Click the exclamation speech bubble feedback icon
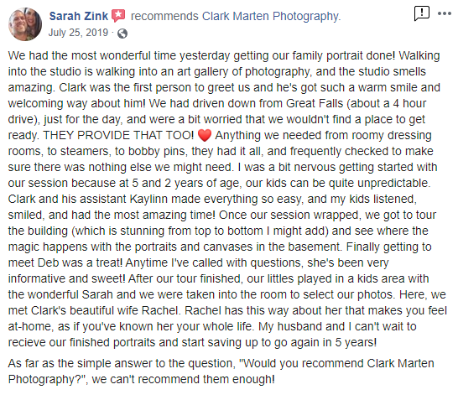Image resolution: width=458 pixels, height=400 pixels. (421, 13)
